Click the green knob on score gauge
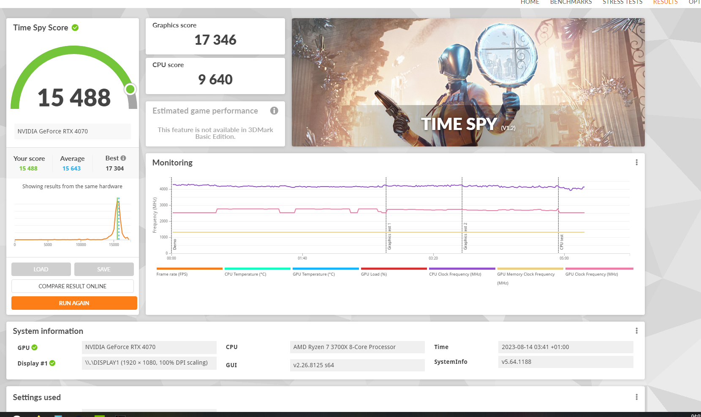 coord(130,89)
